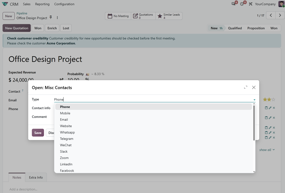This screenshot has width=285, height=193.
Task: Click the pin icon beside Office Design Project
Action: pos(51,17)
